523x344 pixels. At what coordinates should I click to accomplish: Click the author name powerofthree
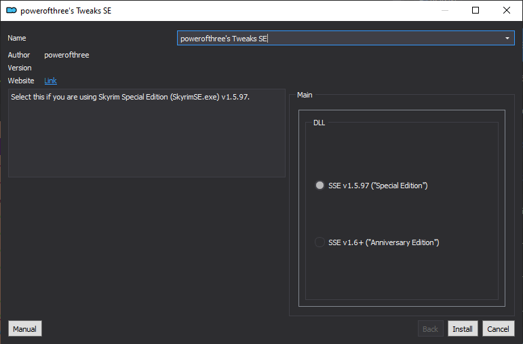click(x=66, y=55)
